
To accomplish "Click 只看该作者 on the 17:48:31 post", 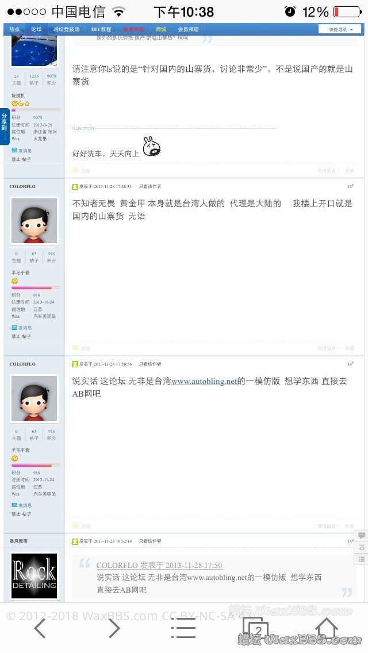I will click(150, 187).
